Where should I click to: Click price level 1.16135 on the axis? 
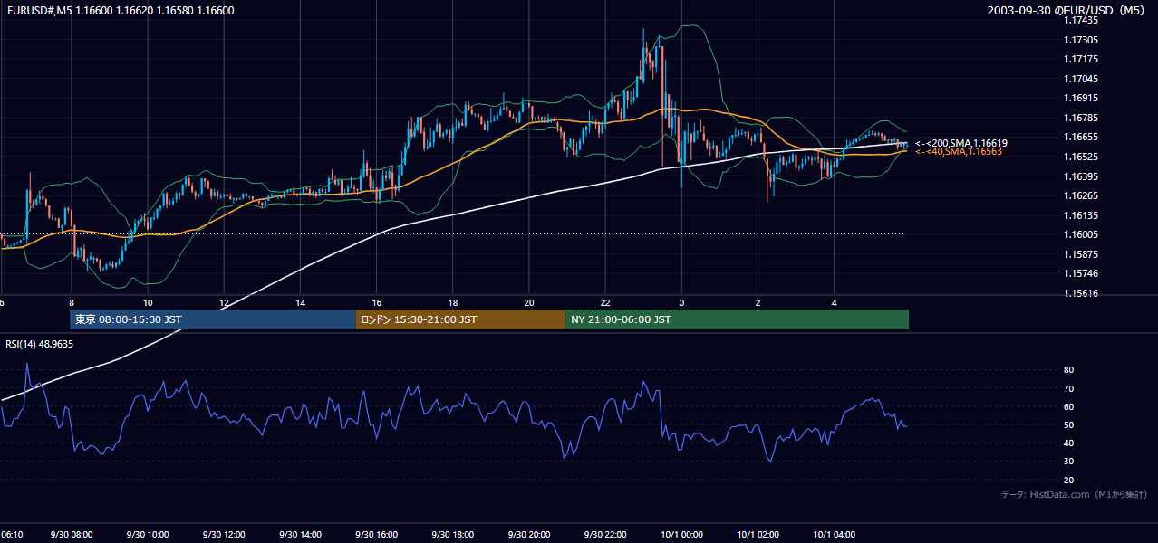(1080, 215)
